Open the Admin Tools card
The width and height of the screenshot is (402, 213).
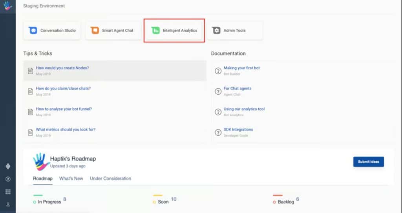(x=235, y=30)
